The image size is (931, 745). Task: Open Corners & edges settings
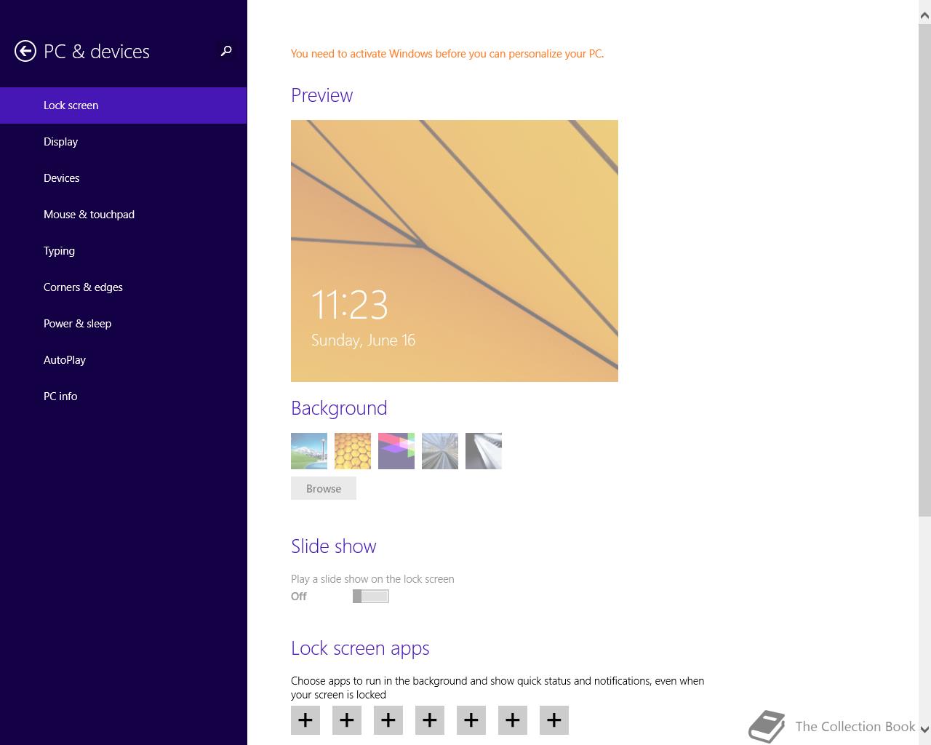(x=124, y=287)
